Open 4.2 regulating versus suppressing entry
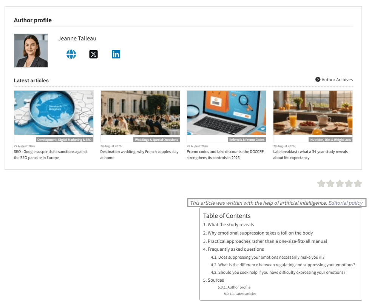 coord(283,265)
